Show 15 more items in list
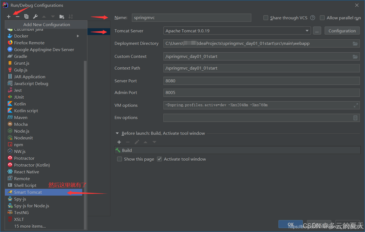Viewport: 365px width, 232px height. (43, 226)
